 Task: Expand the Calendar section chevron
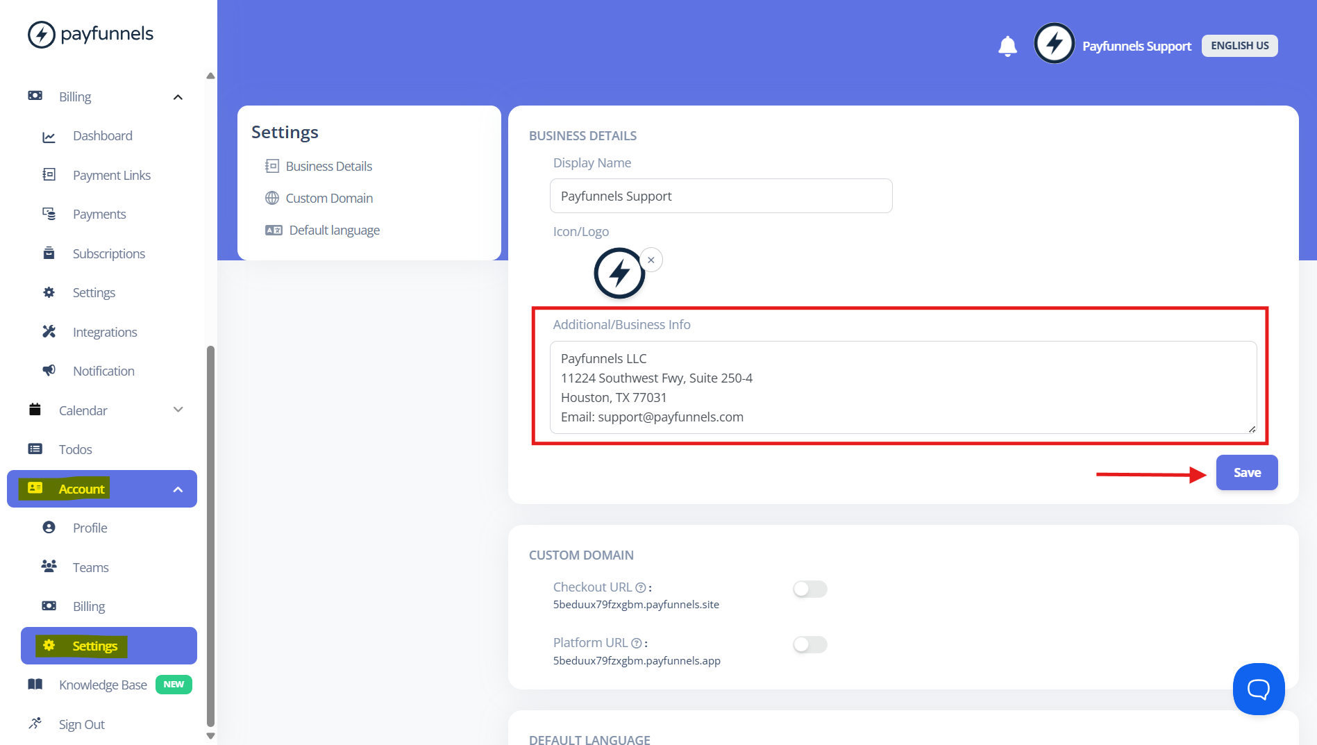tap(178, 410)
